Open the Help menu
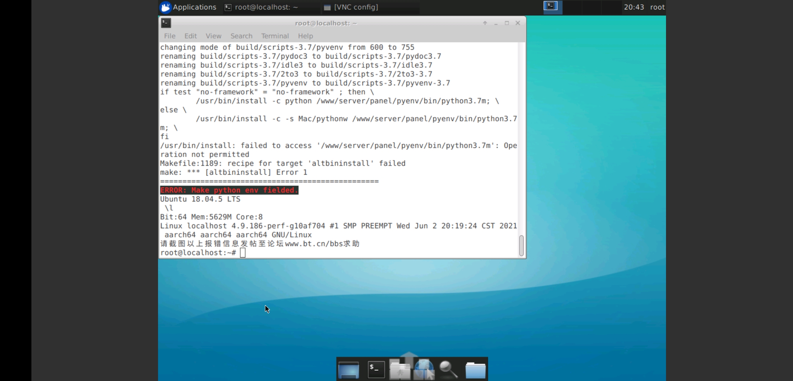Screen dimensions: 793x381 (305, 36)
